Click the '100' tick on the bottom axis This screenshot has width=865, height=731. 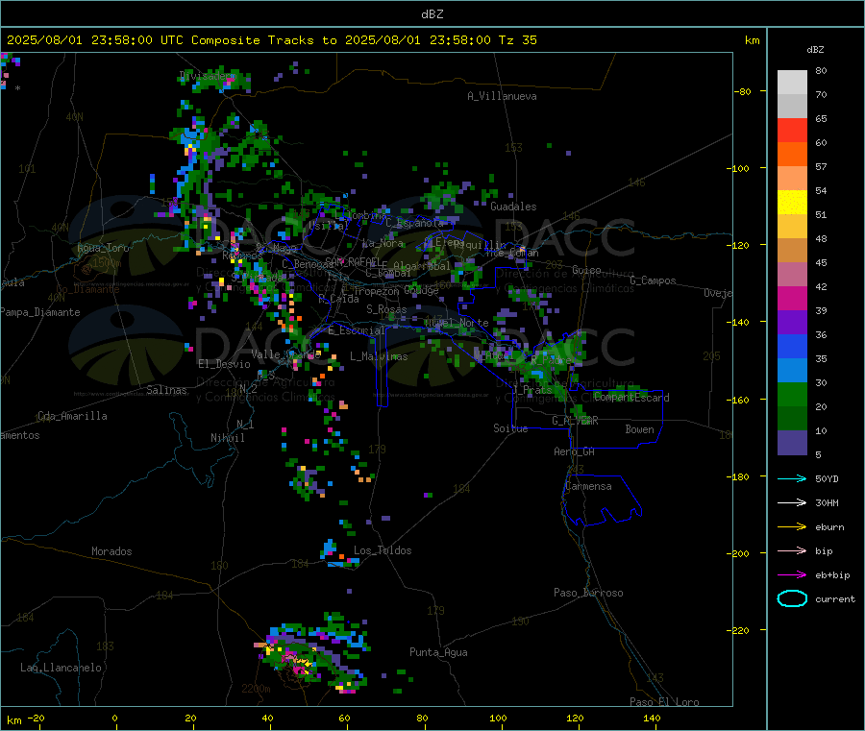point(498,718)
